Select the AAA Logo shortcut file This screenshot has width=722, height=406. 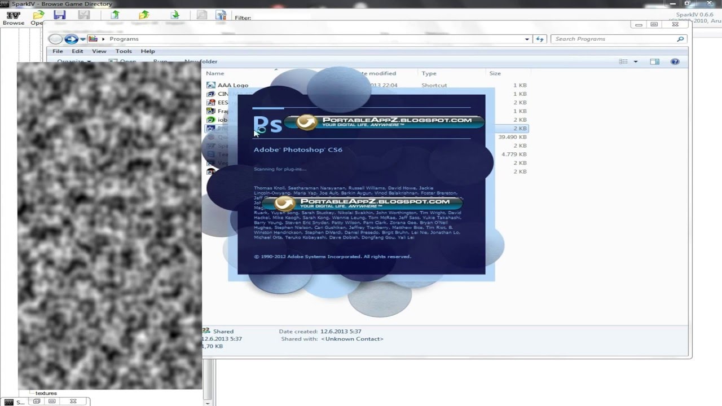click(x=233, y=85)
